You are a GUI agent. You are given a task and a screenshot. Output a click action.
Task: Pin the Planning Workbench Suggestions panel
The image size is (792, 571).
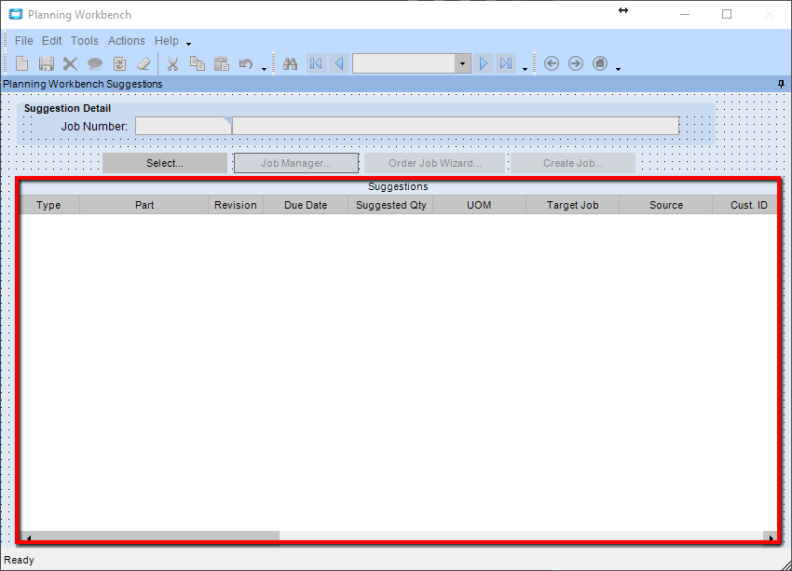pyautogui.click(x=782, y=84)
